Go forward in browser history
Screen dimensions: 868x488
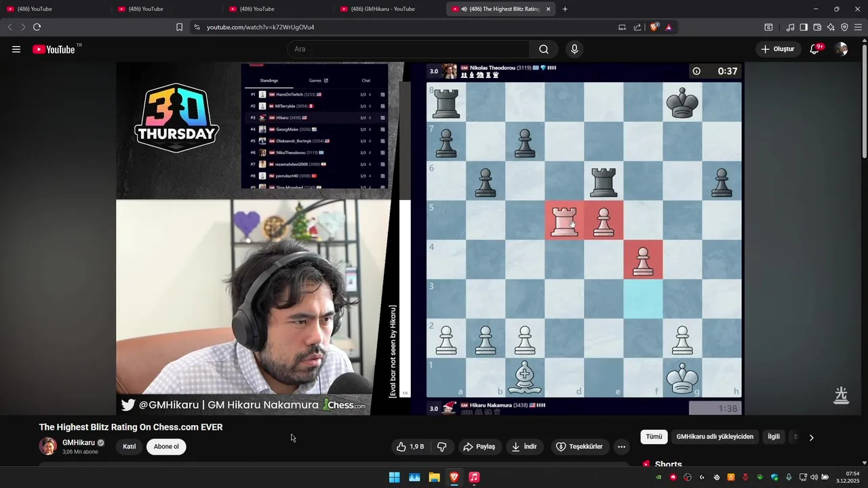tap(23, 27)
